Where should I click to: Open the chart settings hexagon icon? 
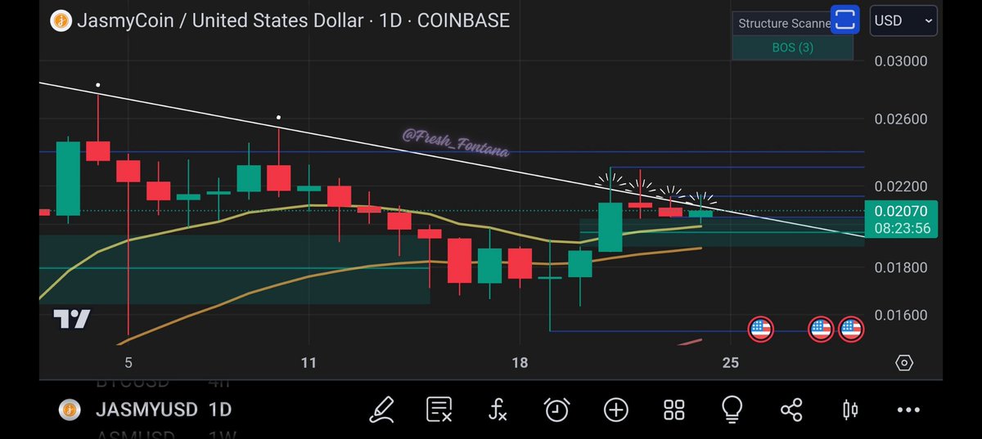pos(904,363)
